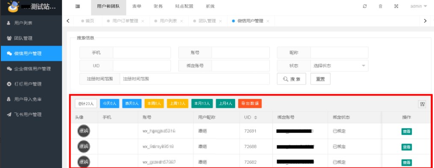Click the avatar in the 72691 row
The width and height of the screenshot is (434, 168).
tap(83, 131)
